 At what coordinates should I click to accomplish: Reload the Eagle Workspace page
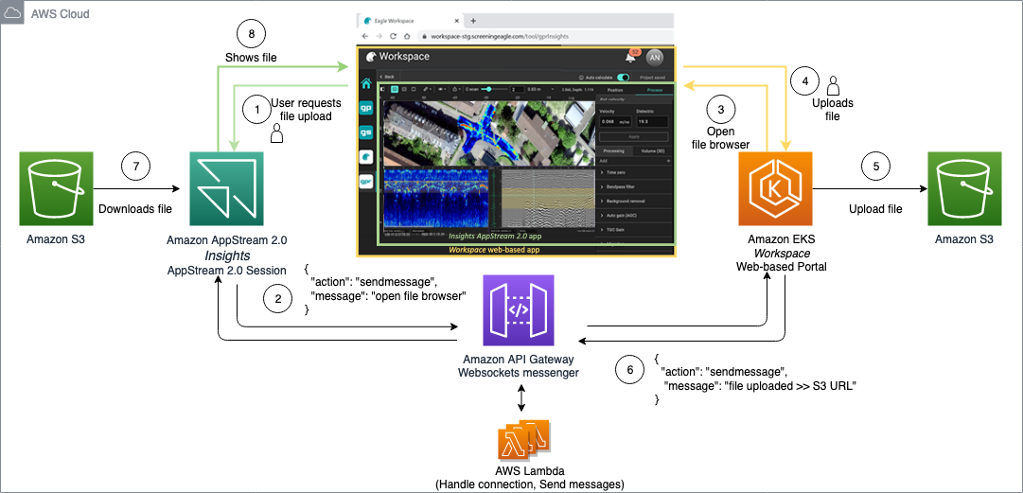coord(394,36)
